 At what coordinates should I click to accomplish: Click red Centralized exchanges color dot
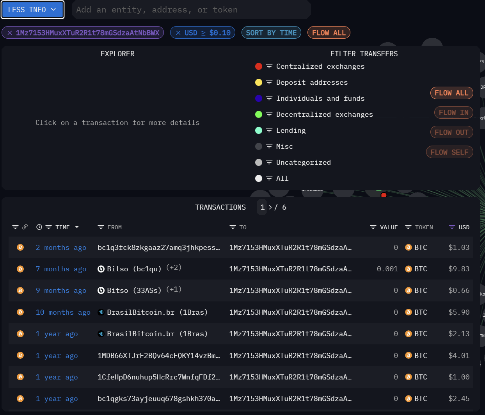pos(258,66)
